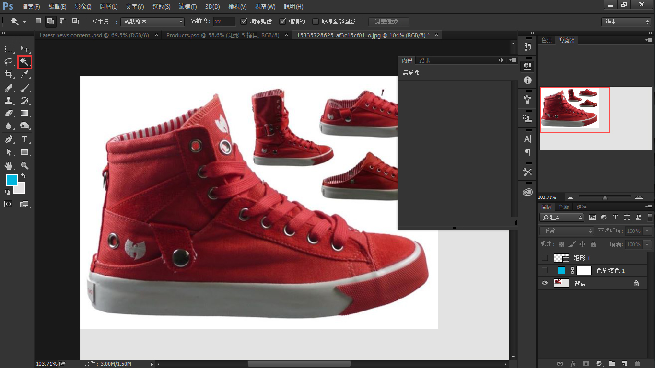Enable the 取樣全部圖層 checkbox

point(315,22)
